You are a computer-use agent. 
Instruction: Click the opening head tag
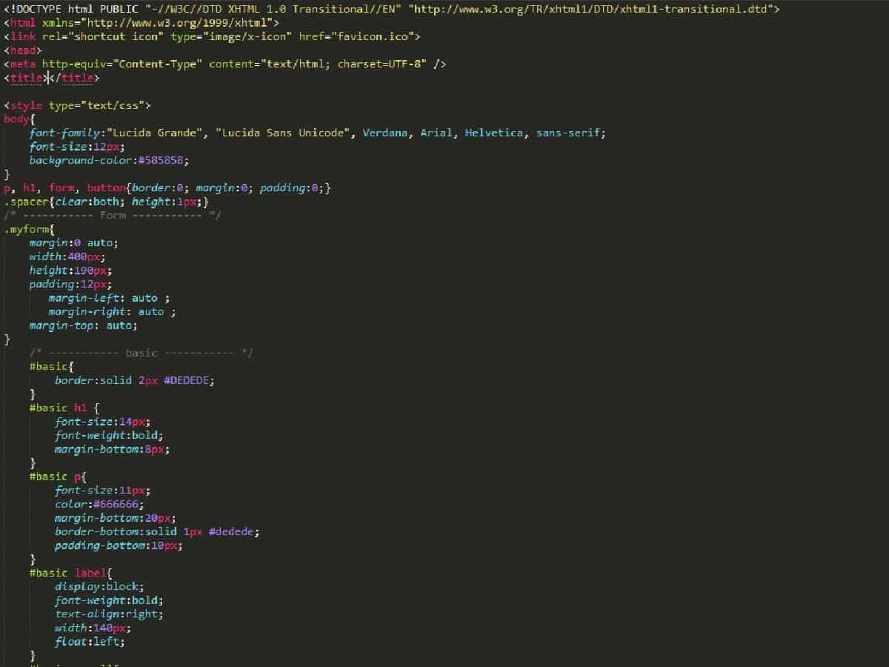tap(22, 50)
